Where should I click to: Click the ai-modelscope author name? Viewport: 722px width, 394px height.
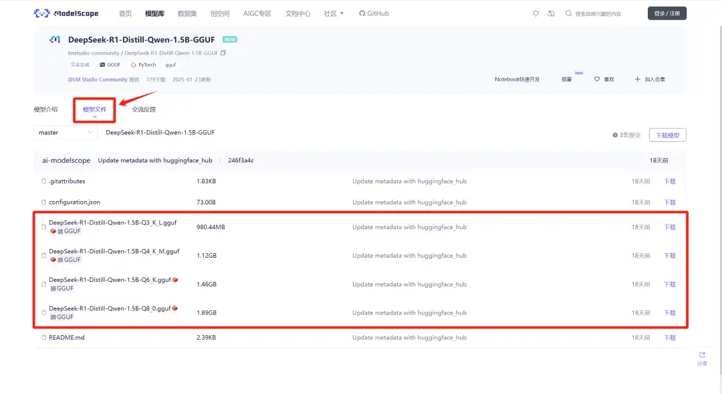coord(66,160)
